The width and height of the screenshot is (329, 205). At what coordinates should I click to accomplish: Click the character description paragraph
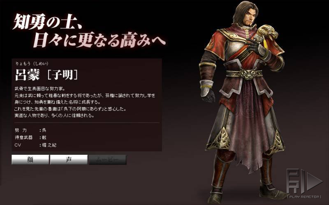tap(85, 102)
